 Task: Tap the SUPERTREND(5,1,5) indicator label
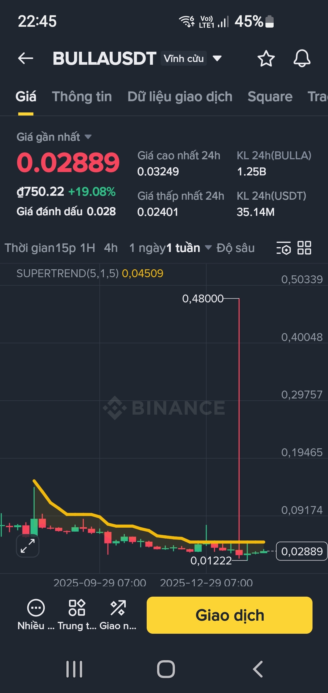67,274
